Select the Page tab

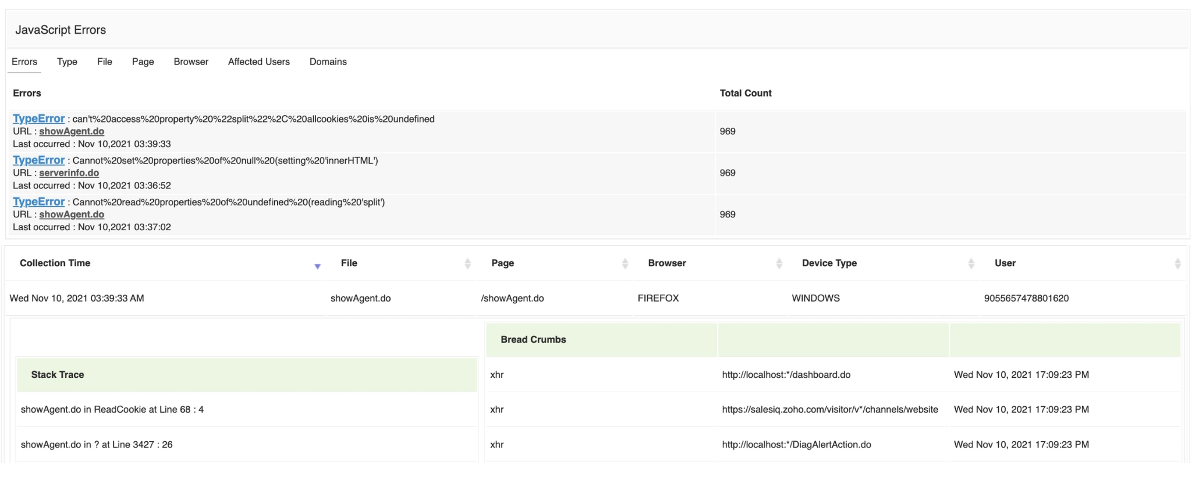pyautogui.click(x=143, y=62)
